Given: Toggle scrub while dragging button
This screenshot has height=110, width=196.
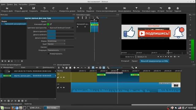Looking at the screenshot, I should click(x=97, y=68).
